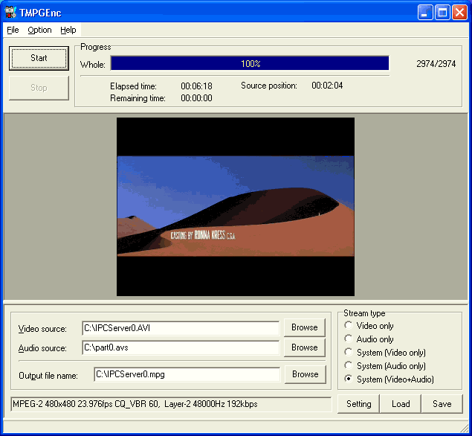Open the Setting dialog

(358, 404)
